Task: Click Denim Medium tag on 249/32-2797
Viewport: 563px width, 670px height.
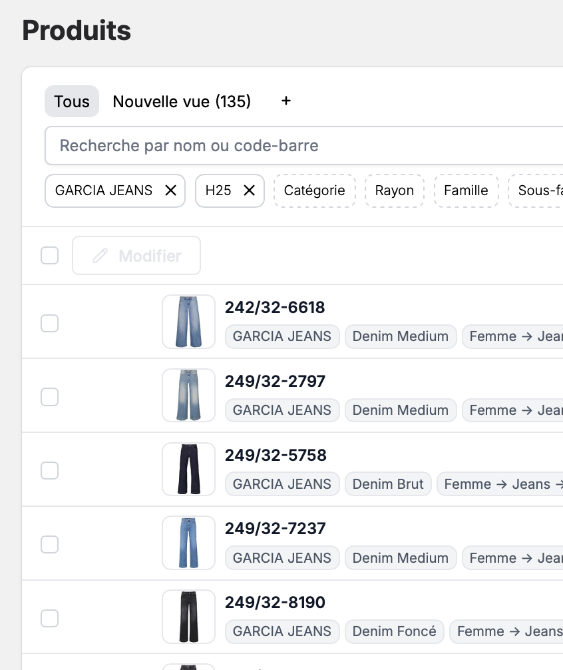Action: [x=401, y=410]
